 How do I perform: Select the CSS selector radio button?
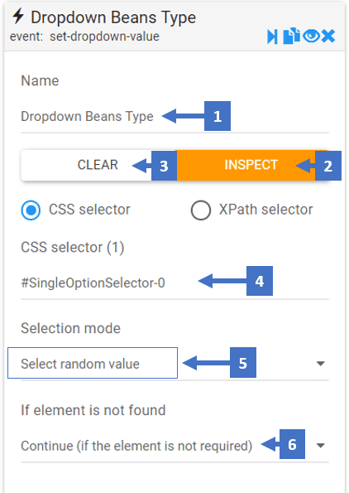(31, 210)
